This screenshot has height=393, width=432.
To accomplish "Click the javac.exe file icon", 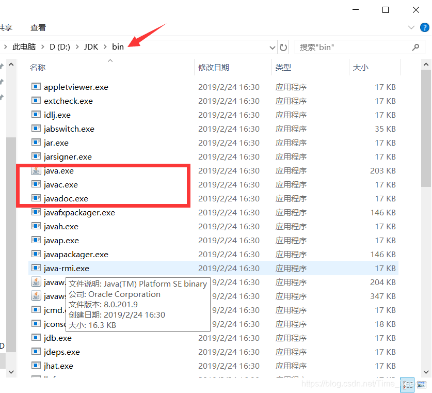I will (36, 184).
